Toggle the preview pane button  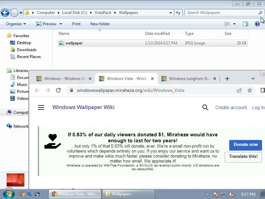(245, 24)
